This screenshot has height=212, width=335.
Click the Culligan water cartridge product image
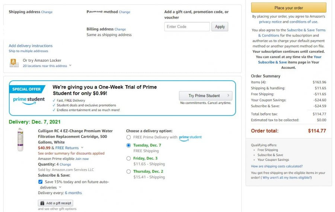20,139
